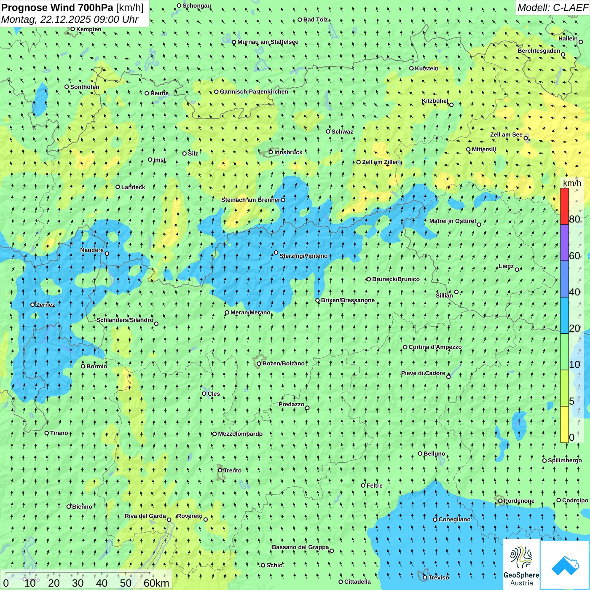The width and height of the screenshot is (590, 590).
Task: Click the Predazzo city label
Action: 291,404
